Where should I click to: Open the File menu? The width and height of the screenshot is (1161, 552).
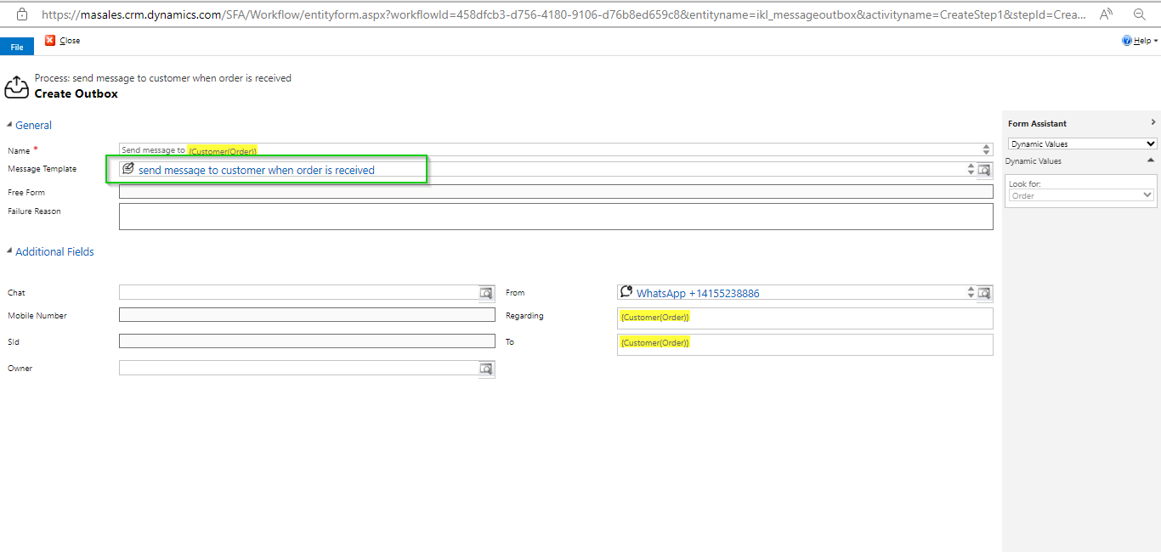17,47
